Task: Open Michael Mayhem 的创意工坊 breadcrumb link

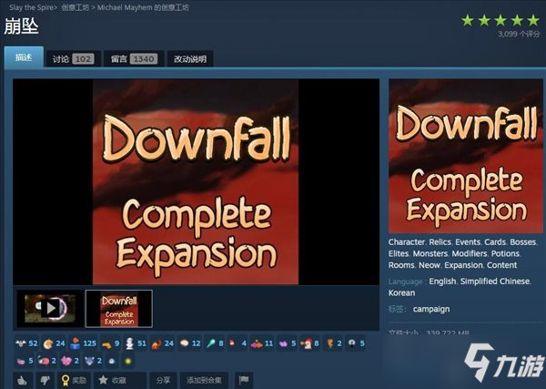Action: pyautogui.click(x=143, y=7)
